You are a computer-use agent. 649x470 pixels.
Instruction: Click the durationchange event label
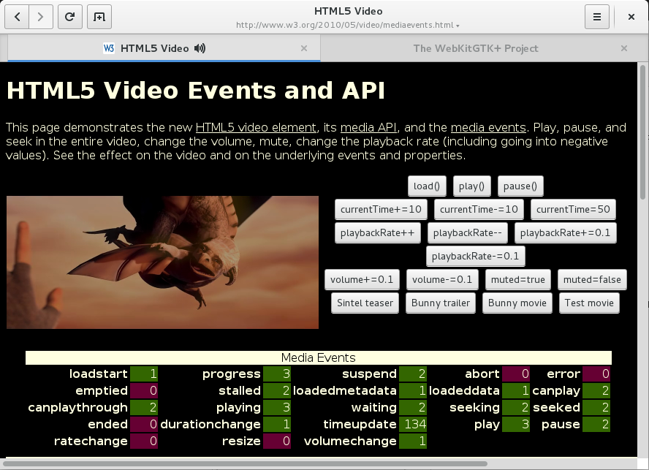[x=210, y=424]
